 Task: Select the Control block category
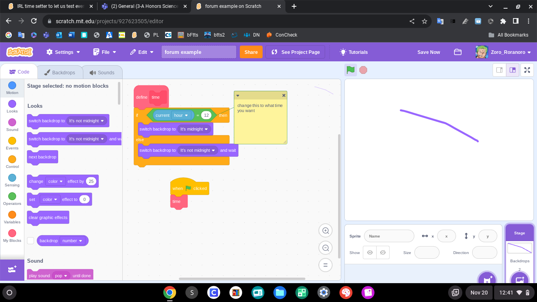(12, 162)
